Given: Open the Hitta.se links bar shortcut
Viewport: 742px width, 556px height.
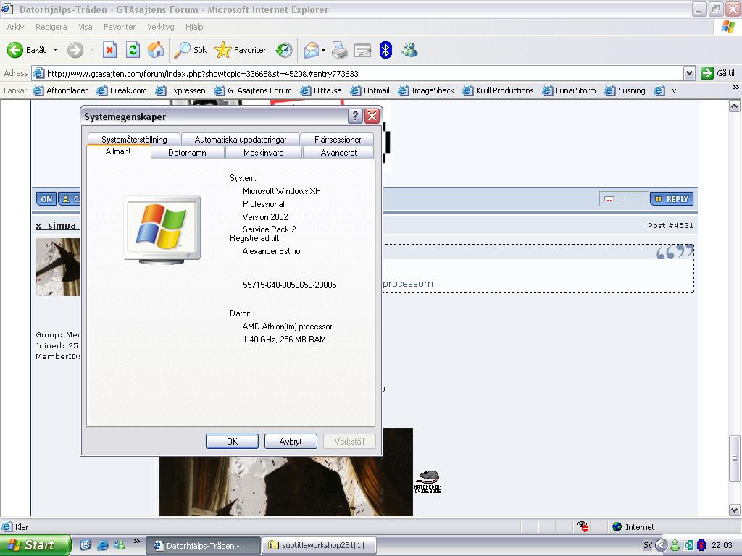Looking at the screenshot, I should pos(321,90).
